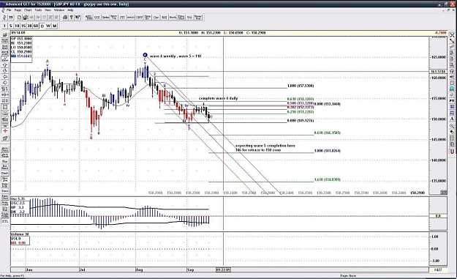Add the CCI indicator study

97,18
